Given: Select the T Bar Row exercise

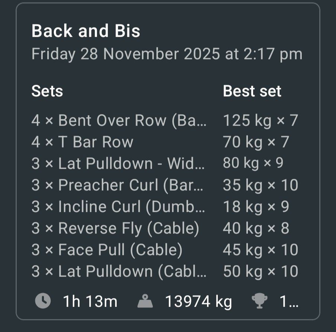Looking at the screenshot, I should click(82, 142).
